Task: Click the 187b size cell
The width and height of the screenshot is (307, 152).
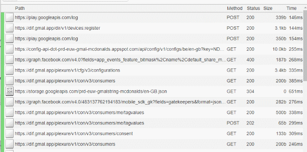Action: [281, 60]
